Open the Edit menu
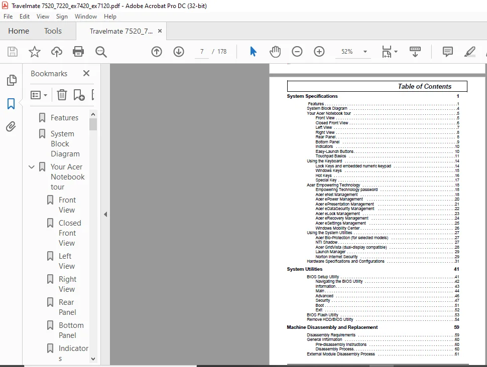The width and height of the screenshot is (487, 367). tap(25, 17)
